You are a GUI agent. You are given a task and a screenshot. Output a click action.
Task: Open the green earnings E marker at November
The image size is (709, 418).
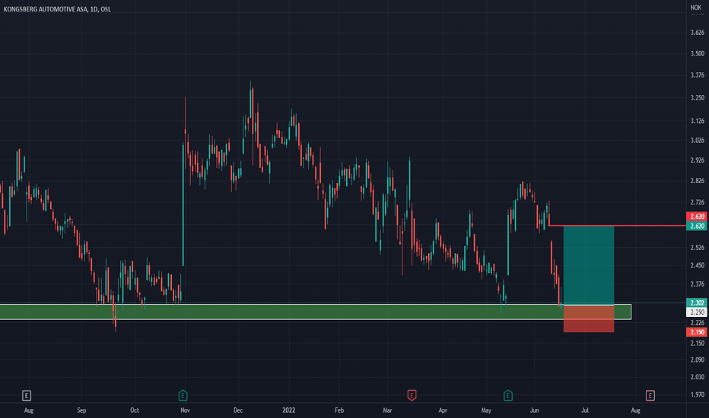(183, 395)
